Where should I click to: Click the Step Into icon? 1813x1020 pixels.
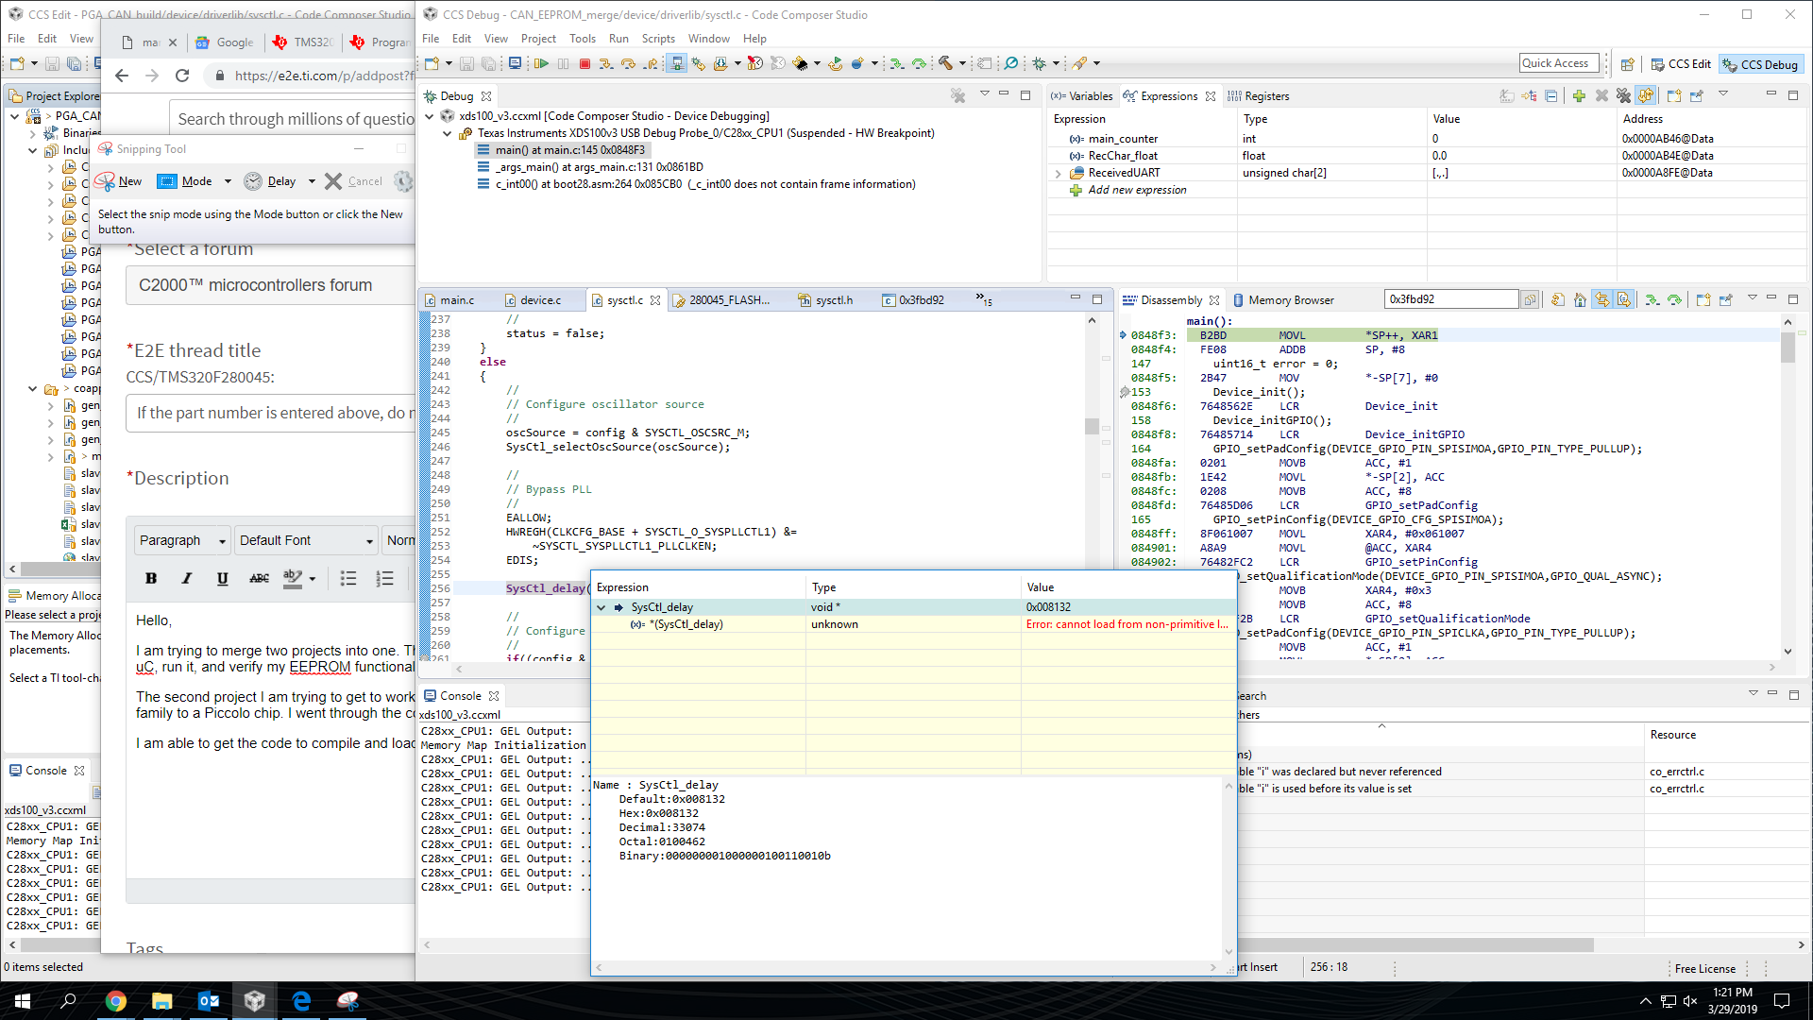(605, 63)
